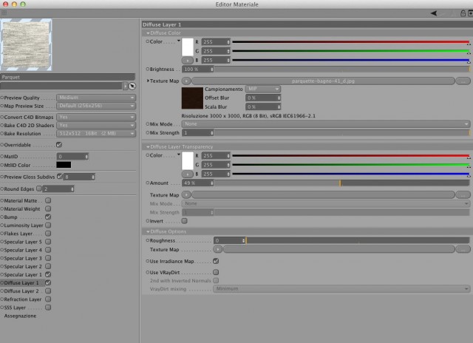Click the dark wood texture thumbnail

click(x=192, y=98)
